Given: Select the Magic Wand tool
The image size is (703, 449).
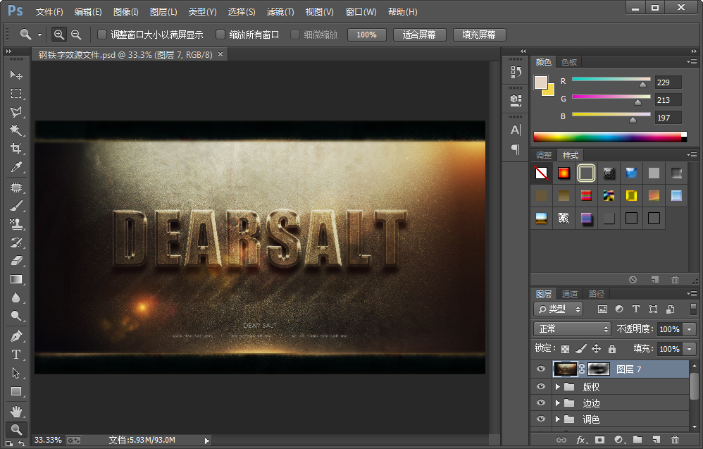Looking at the screenshot, I should click(15, 130).
